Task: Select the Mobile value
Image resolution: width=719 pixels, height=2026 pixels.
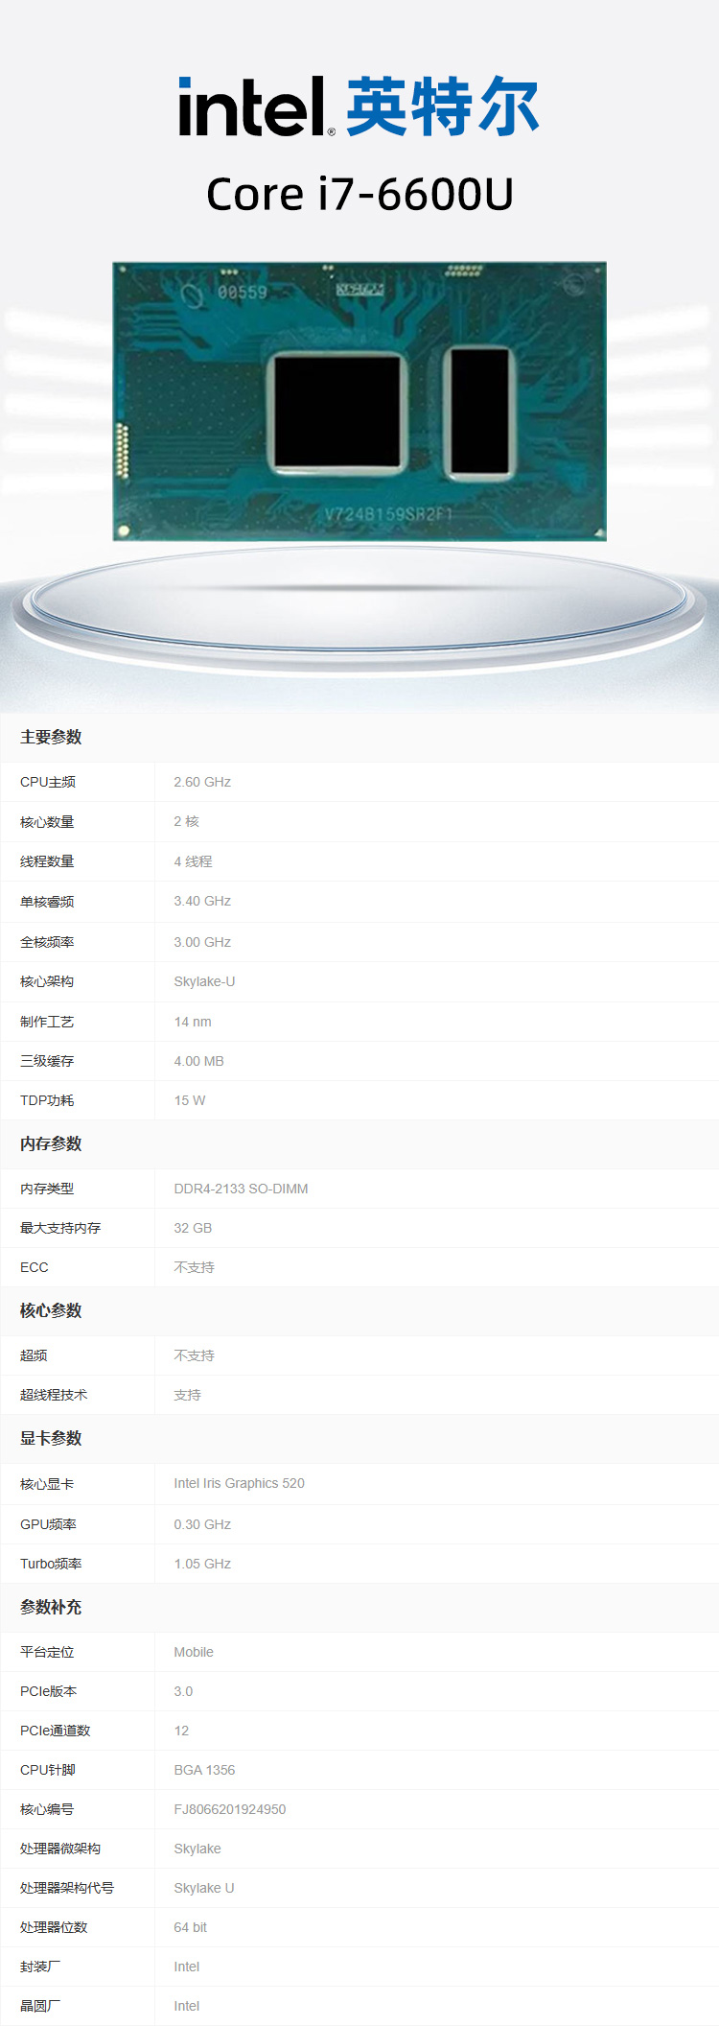Action: point(194,1652)
